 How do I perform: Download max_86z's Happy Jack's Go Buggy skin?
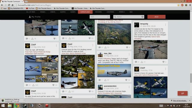point(105,80)
